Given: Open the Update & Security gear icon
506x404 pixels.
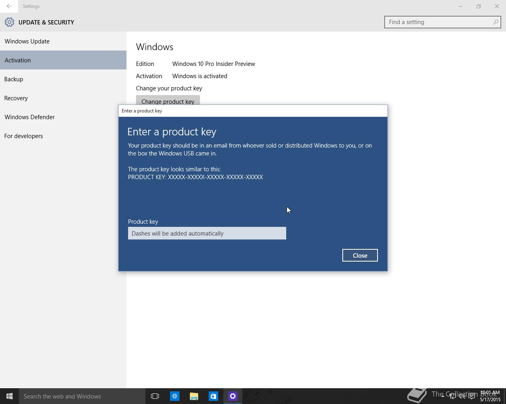Looking at the screenshot, I should [9, 22].
